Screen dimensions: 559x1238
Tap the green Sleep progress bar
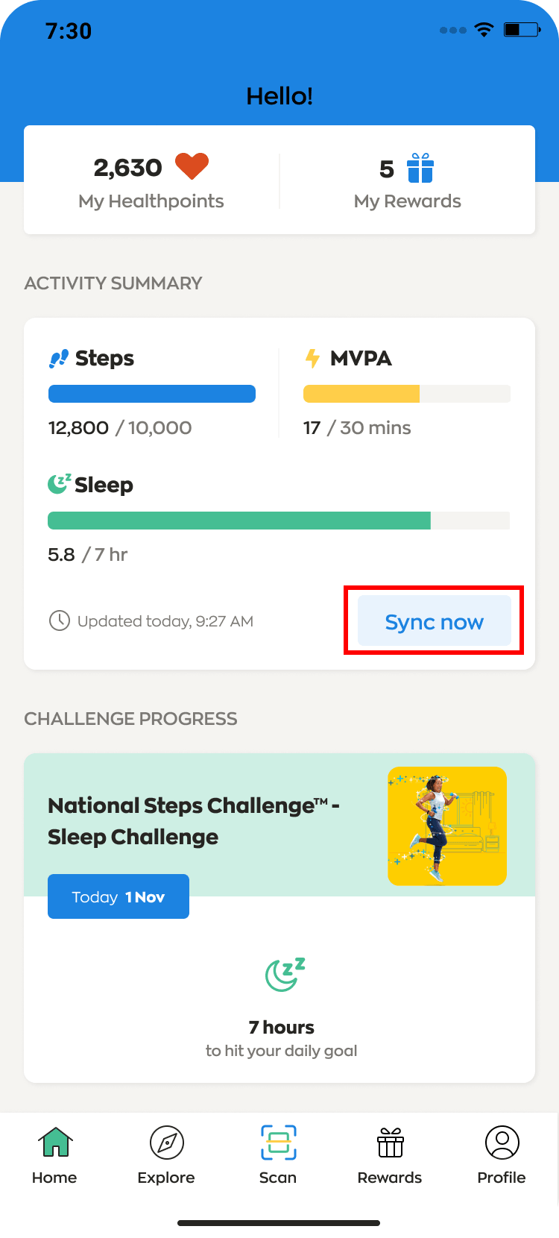coord(279,521)
